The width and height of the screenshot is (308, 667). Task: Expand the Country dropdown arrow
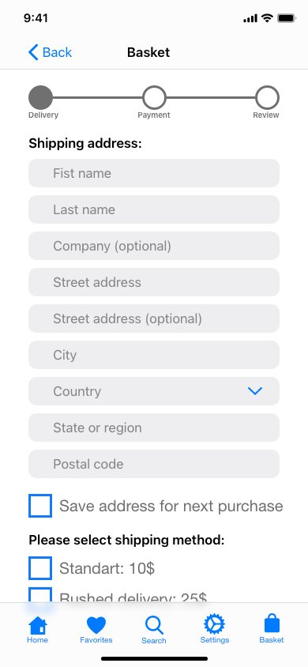[x=255, y=391]
